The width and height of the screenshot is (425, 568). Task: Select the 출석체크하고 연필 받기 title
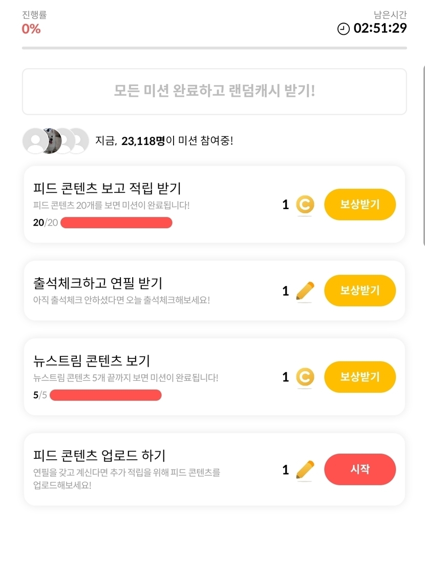click(x=97, y=282)
